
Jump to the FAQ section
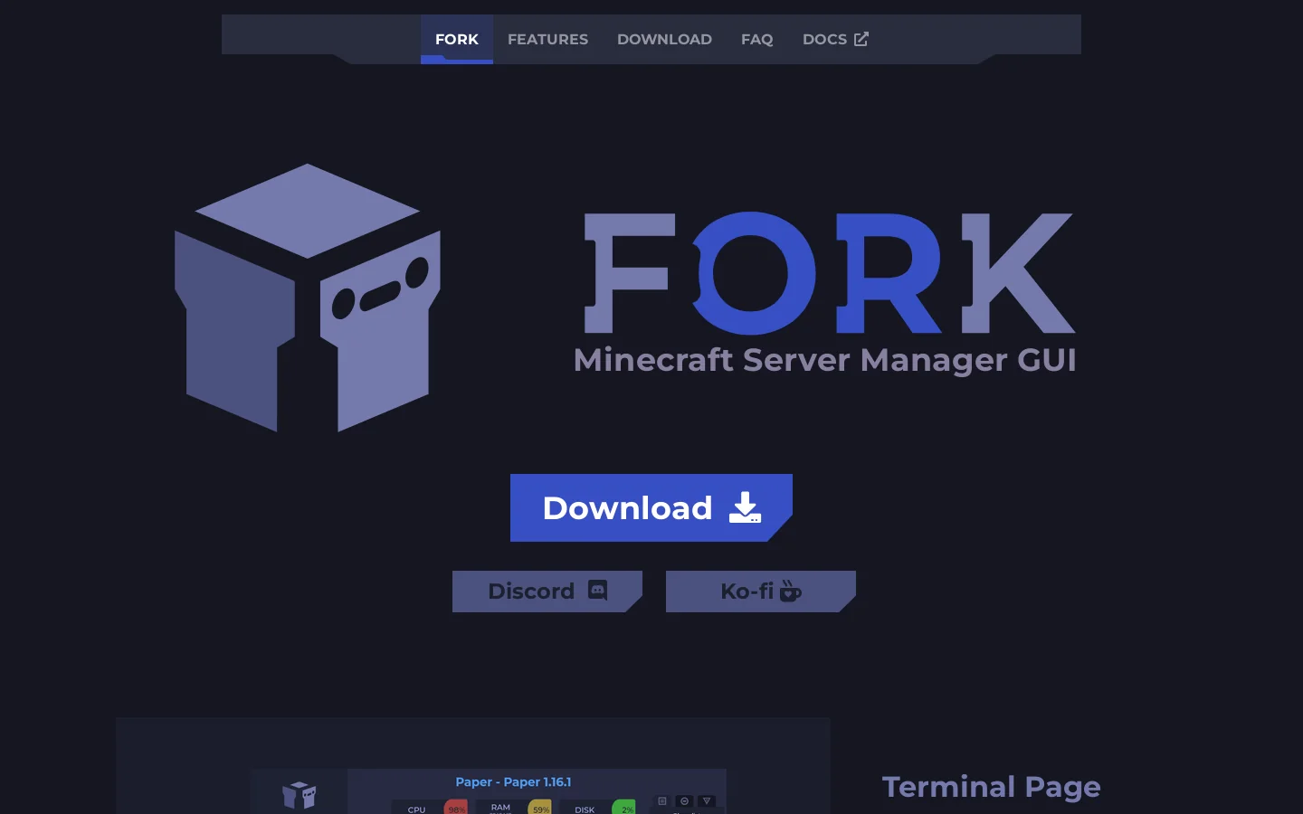pyautogui.click(x=756, y=39)
